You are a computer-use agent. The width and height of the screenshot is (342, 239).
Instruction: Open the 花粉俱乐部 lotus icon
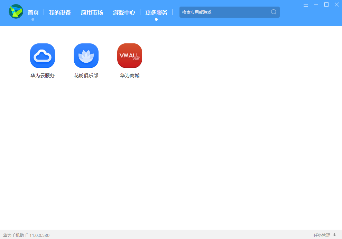tap(86, 56)
